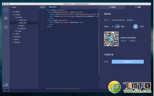Screen dimensions: 154x96
Task: Click the blue push-to-phone button
Action: (x=128, y=62)
